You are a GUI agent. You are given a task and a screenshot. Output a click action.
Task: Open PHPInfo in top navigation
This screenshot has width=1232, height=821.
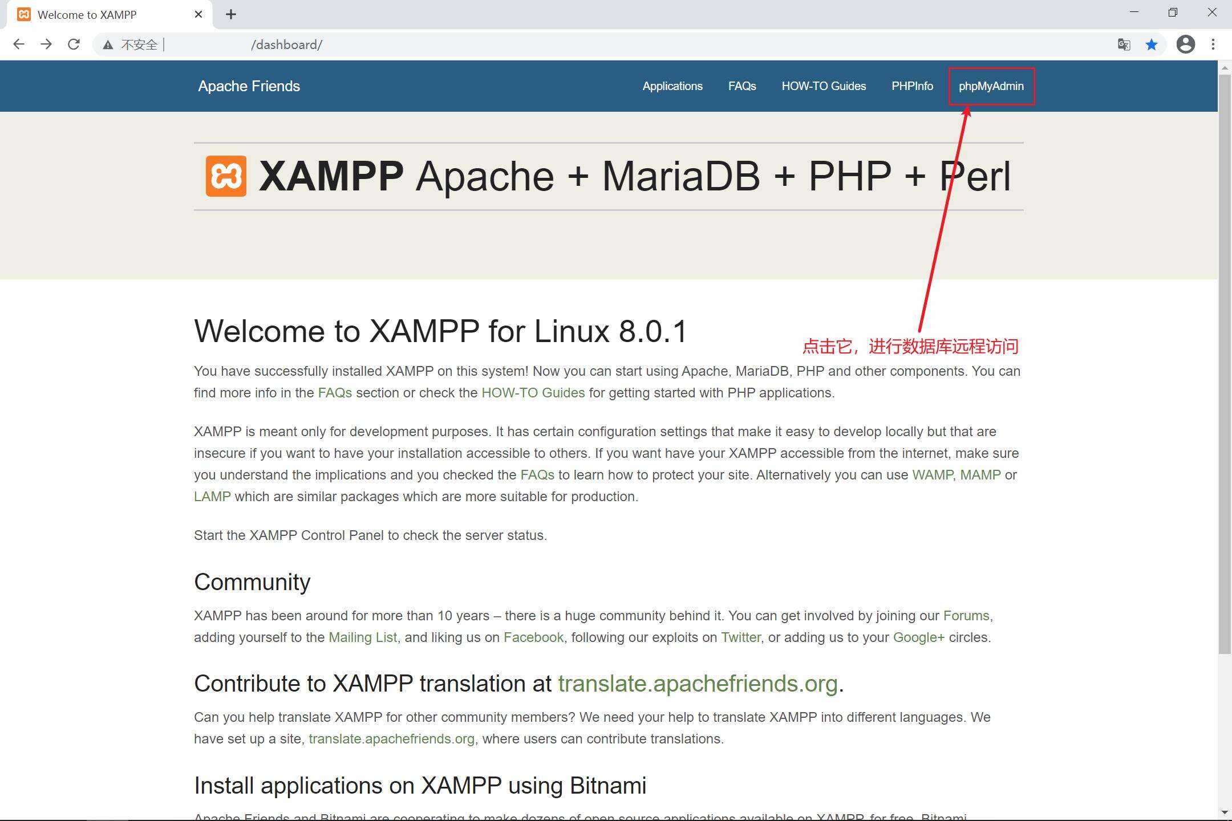pos(912,86)
